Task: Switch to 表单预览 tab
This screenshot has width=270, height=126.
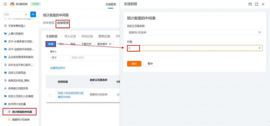Action: pos(49,23)
